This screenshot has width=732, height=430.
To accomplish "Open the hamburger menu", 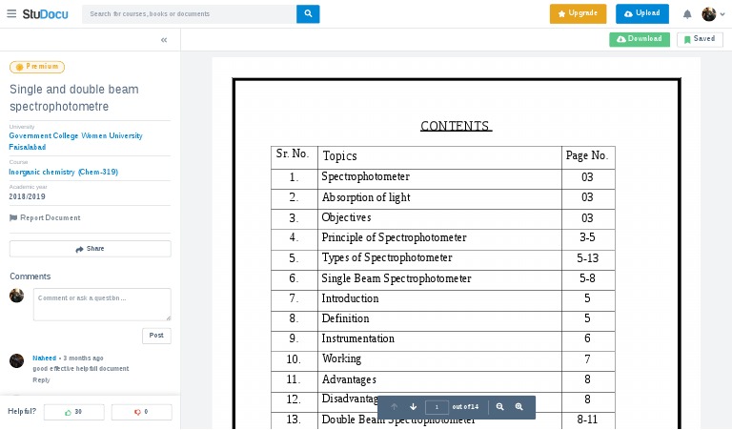I will pos(11,13).
